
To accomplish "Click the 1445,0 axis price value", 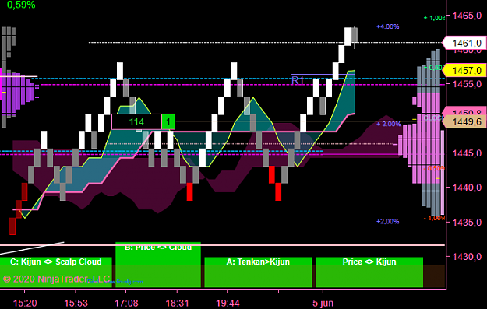I will (467, 153).
